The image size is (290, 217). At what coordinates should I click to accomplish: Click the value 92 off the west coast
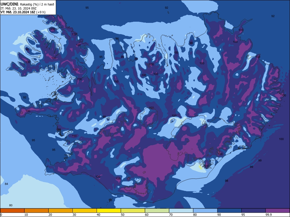(25, 98)
